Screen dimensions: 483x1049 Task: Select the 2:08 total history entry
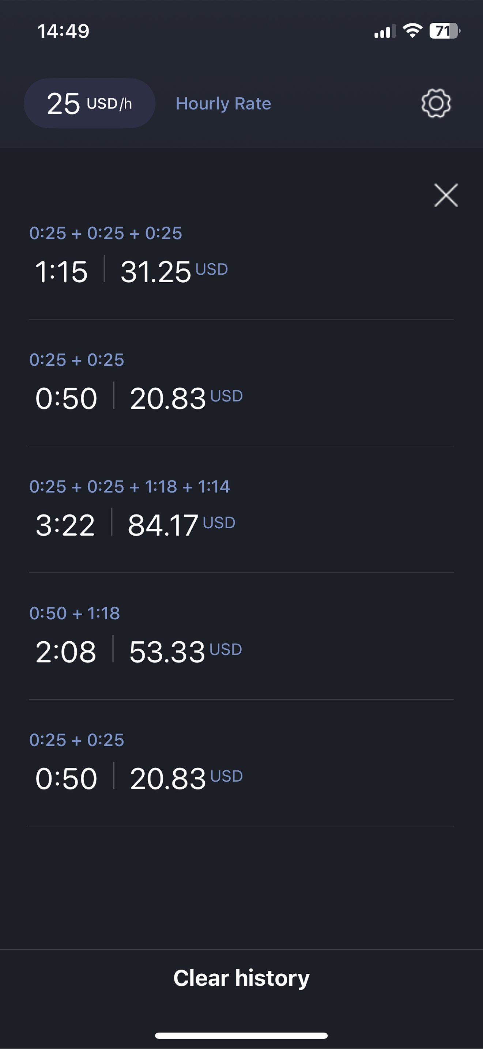[x=241, y=636]
